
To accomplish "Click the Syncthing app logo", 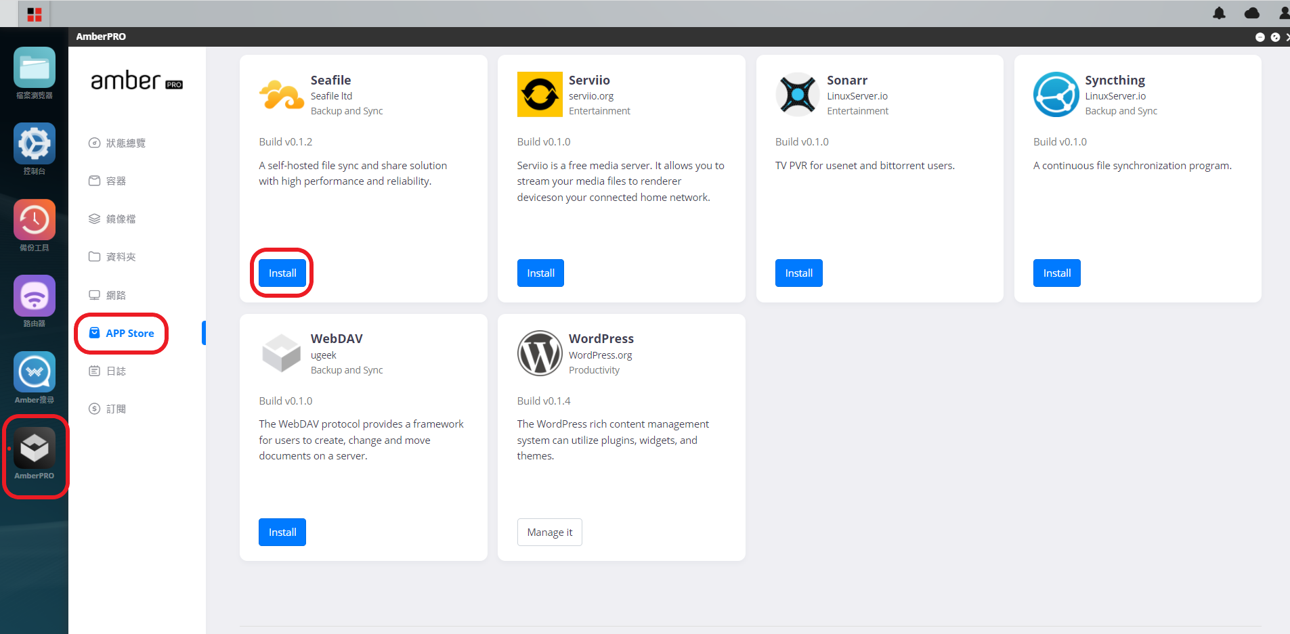I will 1056,94.
